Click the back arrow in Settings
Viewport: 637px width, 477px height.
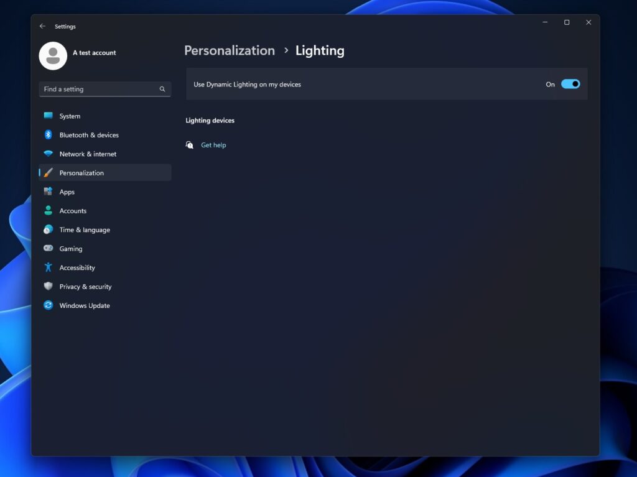(x=42, y=25)
